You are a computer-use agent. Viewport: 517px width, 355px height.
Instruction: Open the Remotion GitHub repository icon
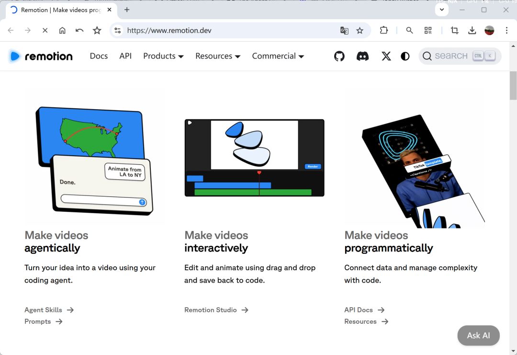pyautogui.click(x=339, y=56)
